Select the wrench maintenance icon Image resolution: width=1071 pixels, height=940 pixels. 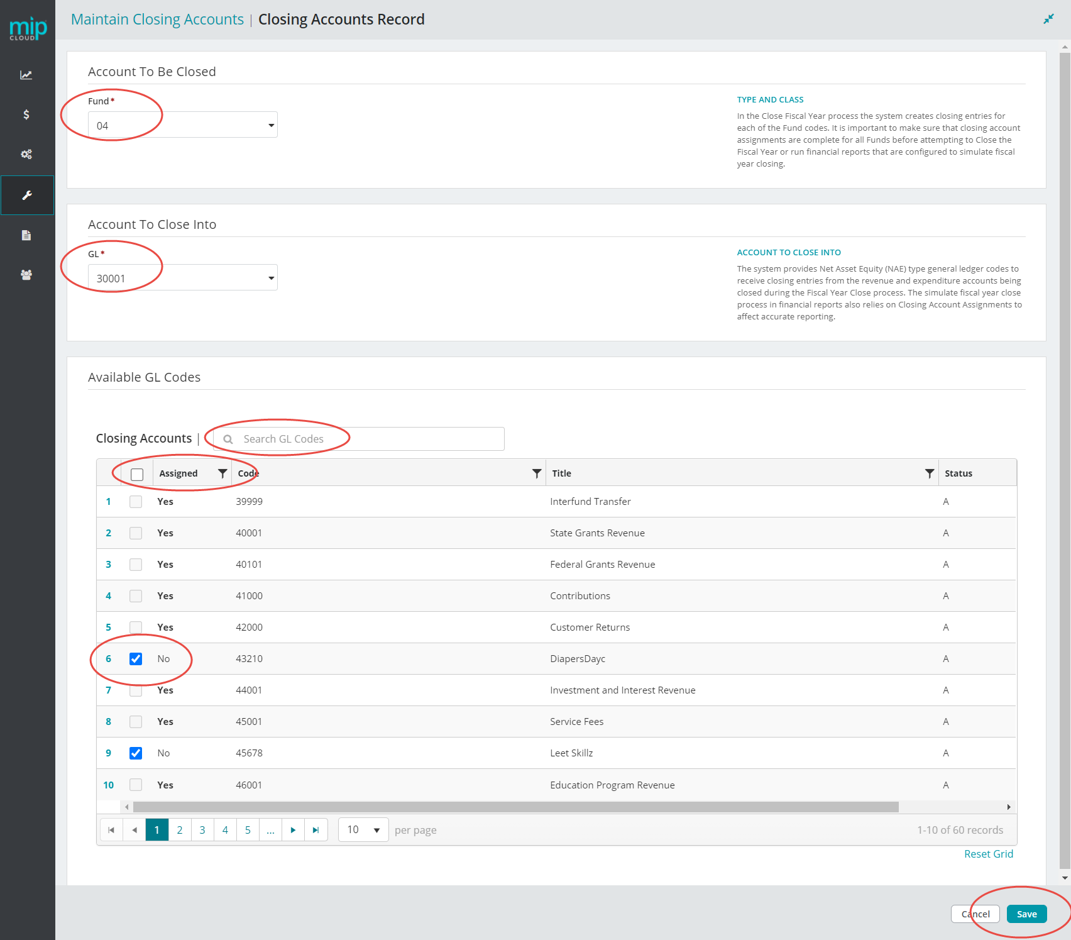pos(27,195)
